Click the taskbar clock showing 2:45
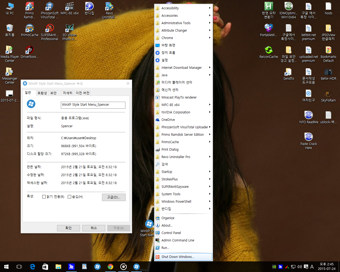This screenshot has height=272, width=340. [327, 267]
